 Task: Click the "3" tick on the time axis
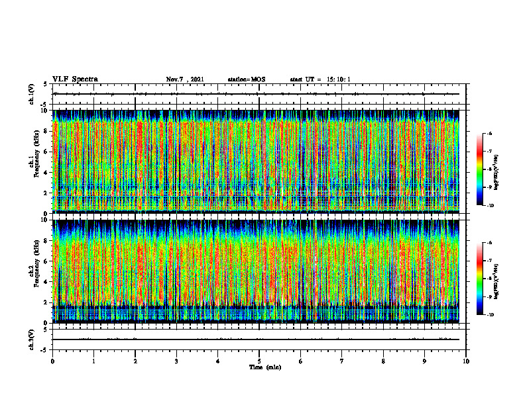176,361
